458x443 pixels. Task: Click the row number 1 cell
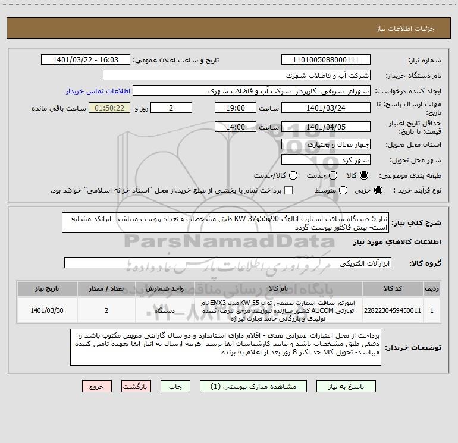(x=432, y=310)
